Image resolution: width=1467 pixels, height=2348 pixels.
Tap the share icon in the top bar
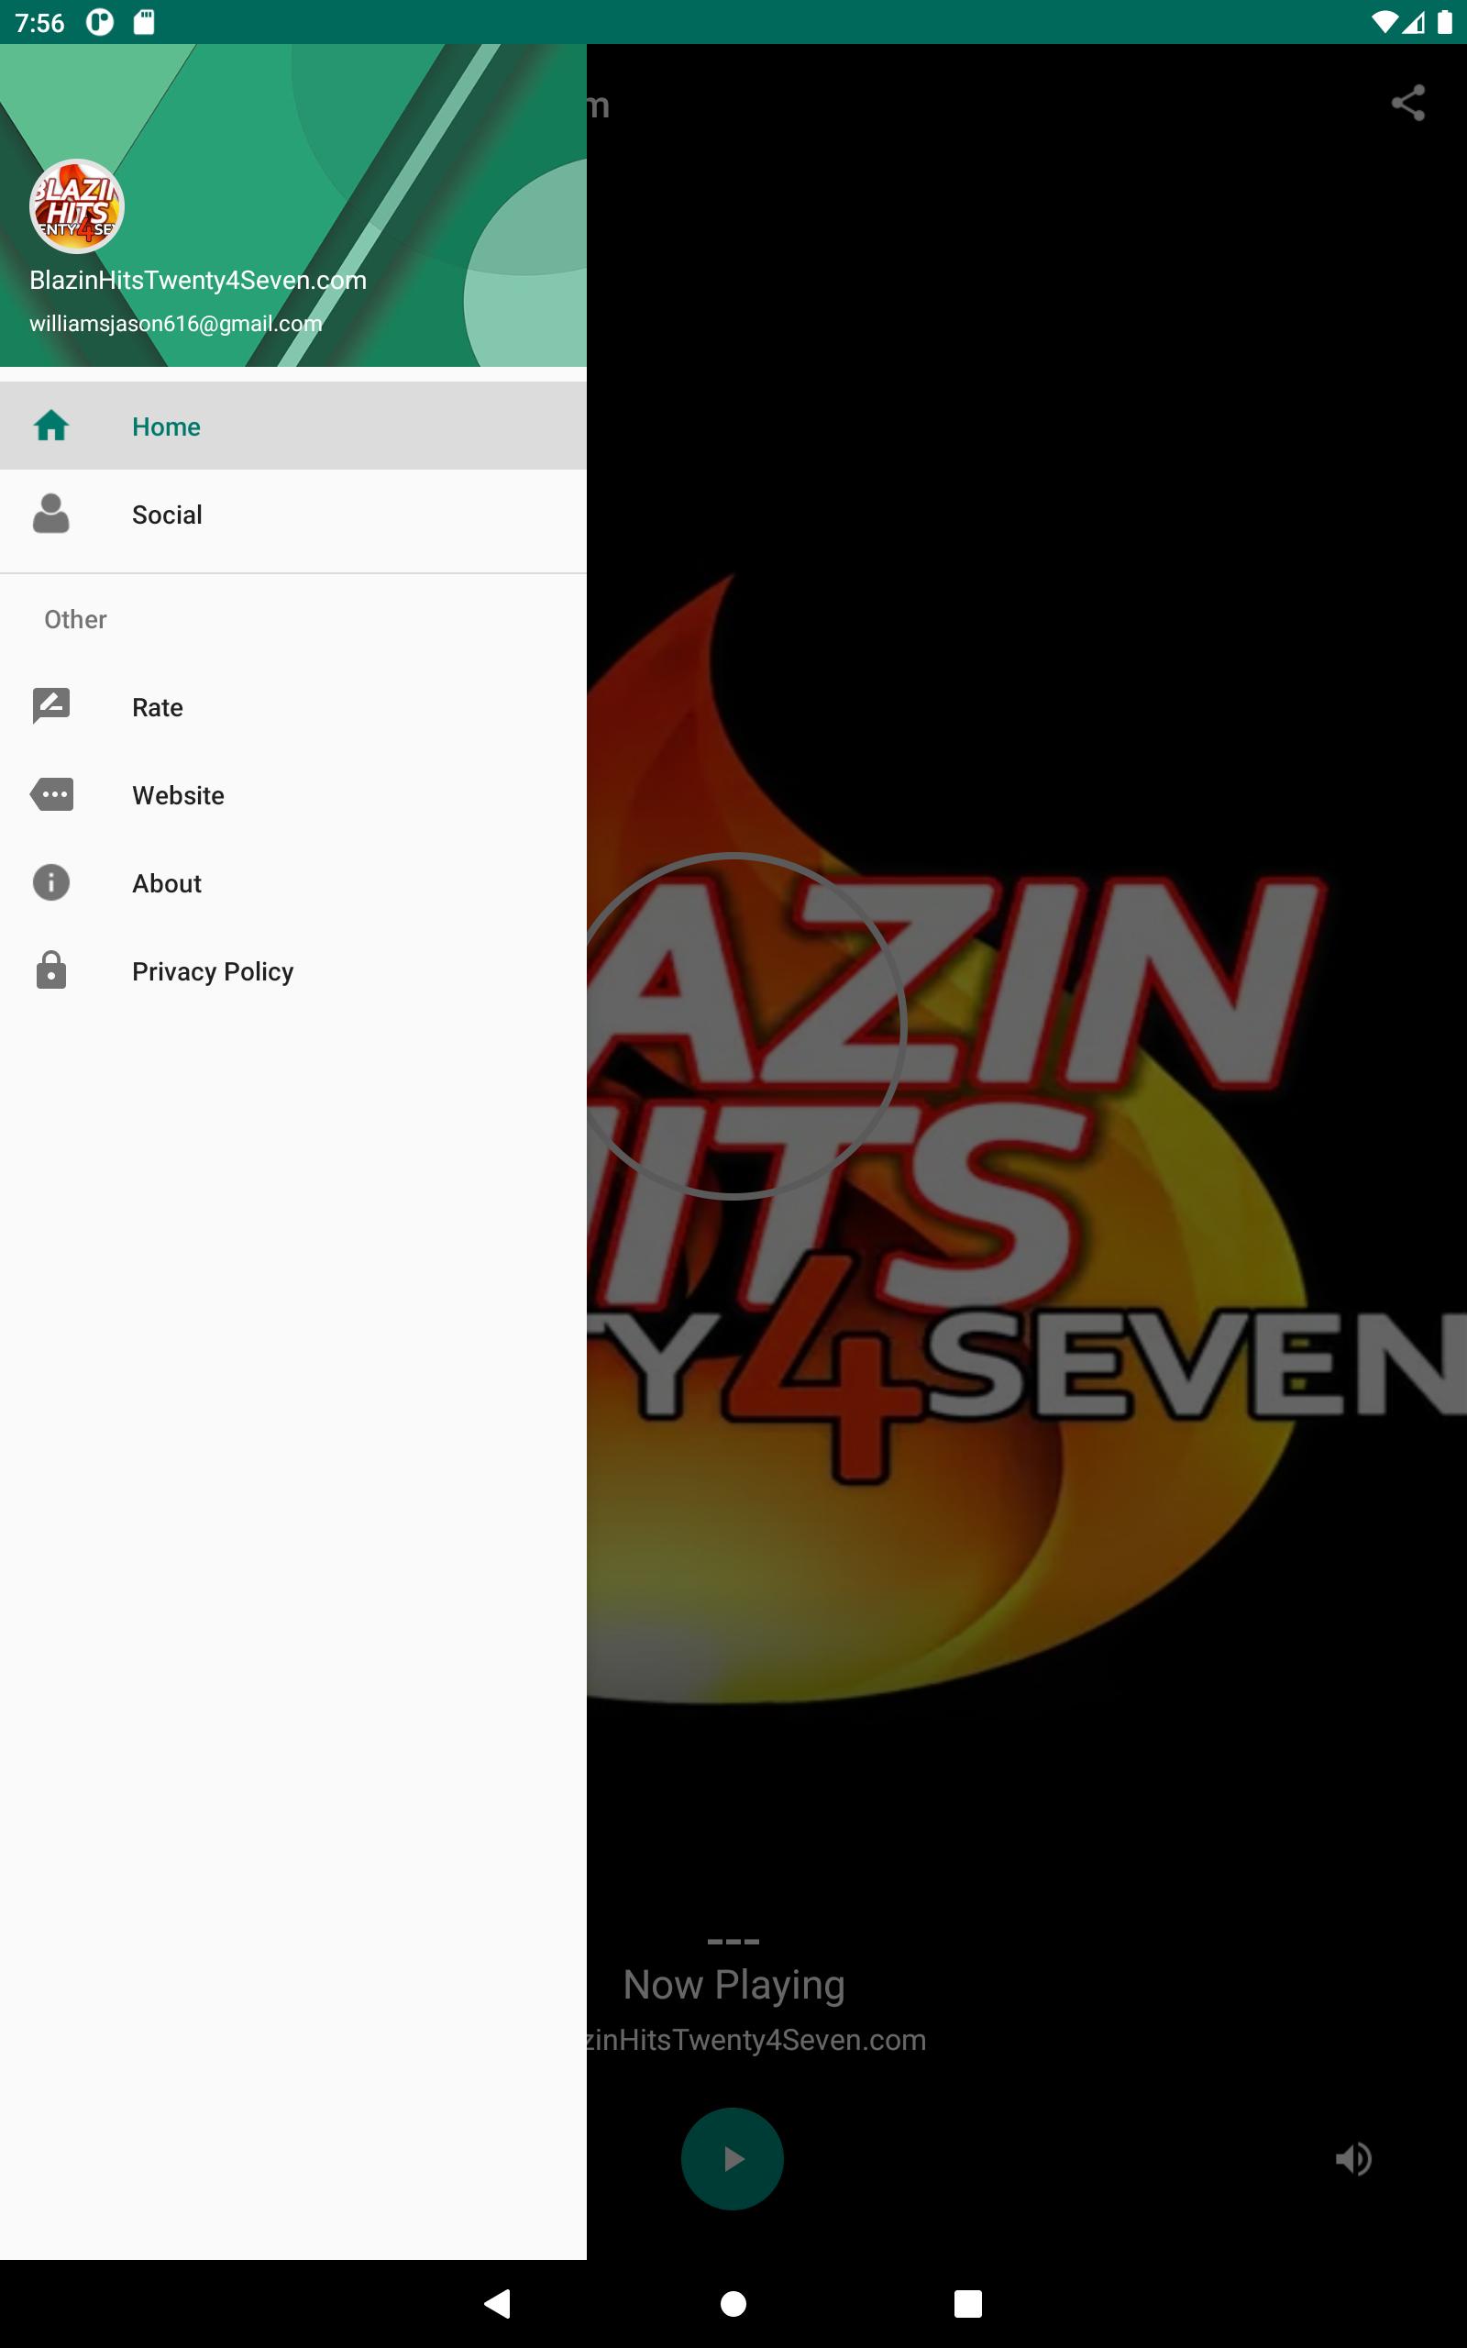click(x=1407, y=103)
